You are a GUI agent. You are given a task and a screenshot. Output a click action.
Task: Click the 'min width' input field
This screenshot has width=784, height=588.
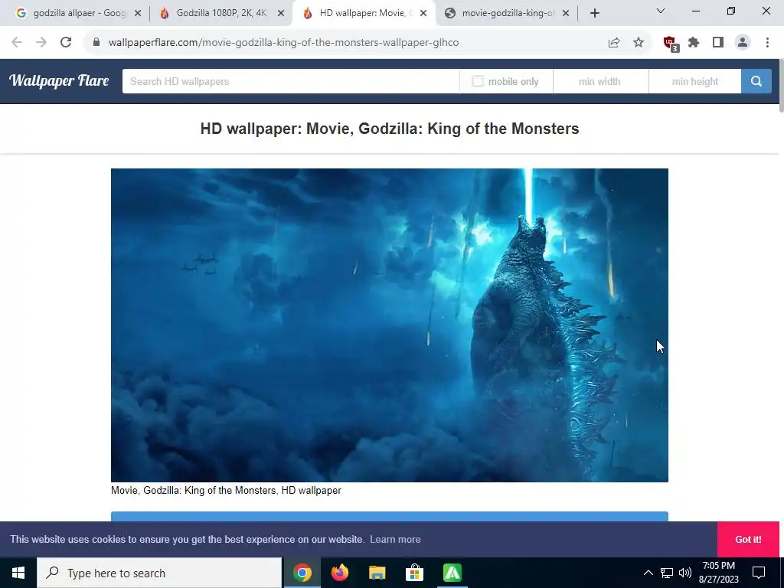(x=600, y=81)
